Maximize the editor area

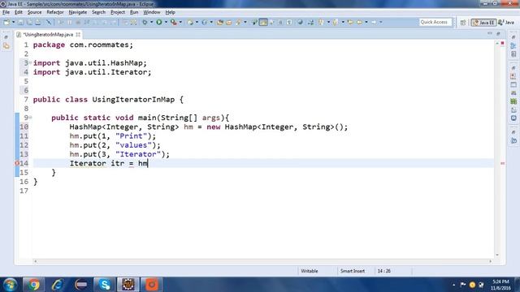pyautogui.click(x=498, y=34)
